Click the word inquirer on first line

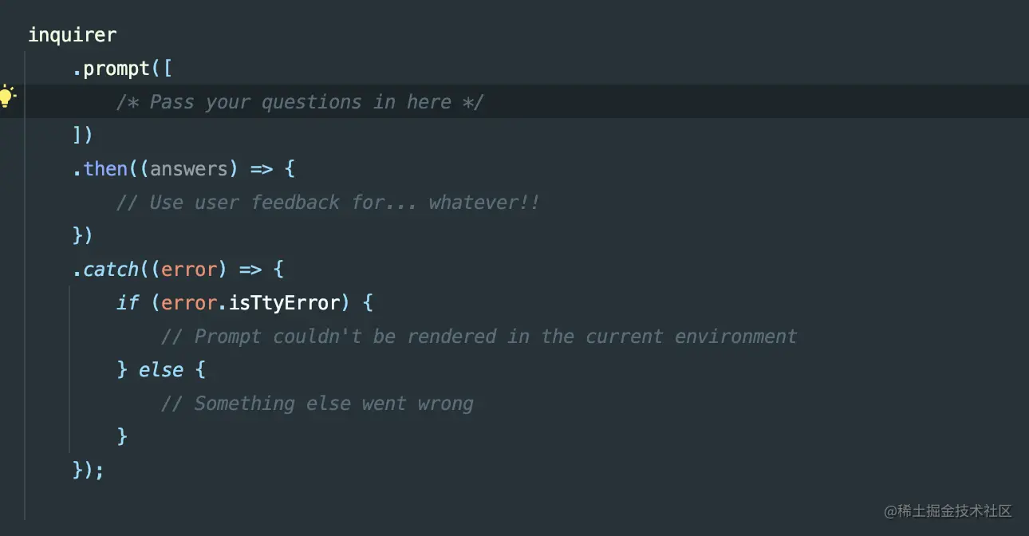point(73,35)
